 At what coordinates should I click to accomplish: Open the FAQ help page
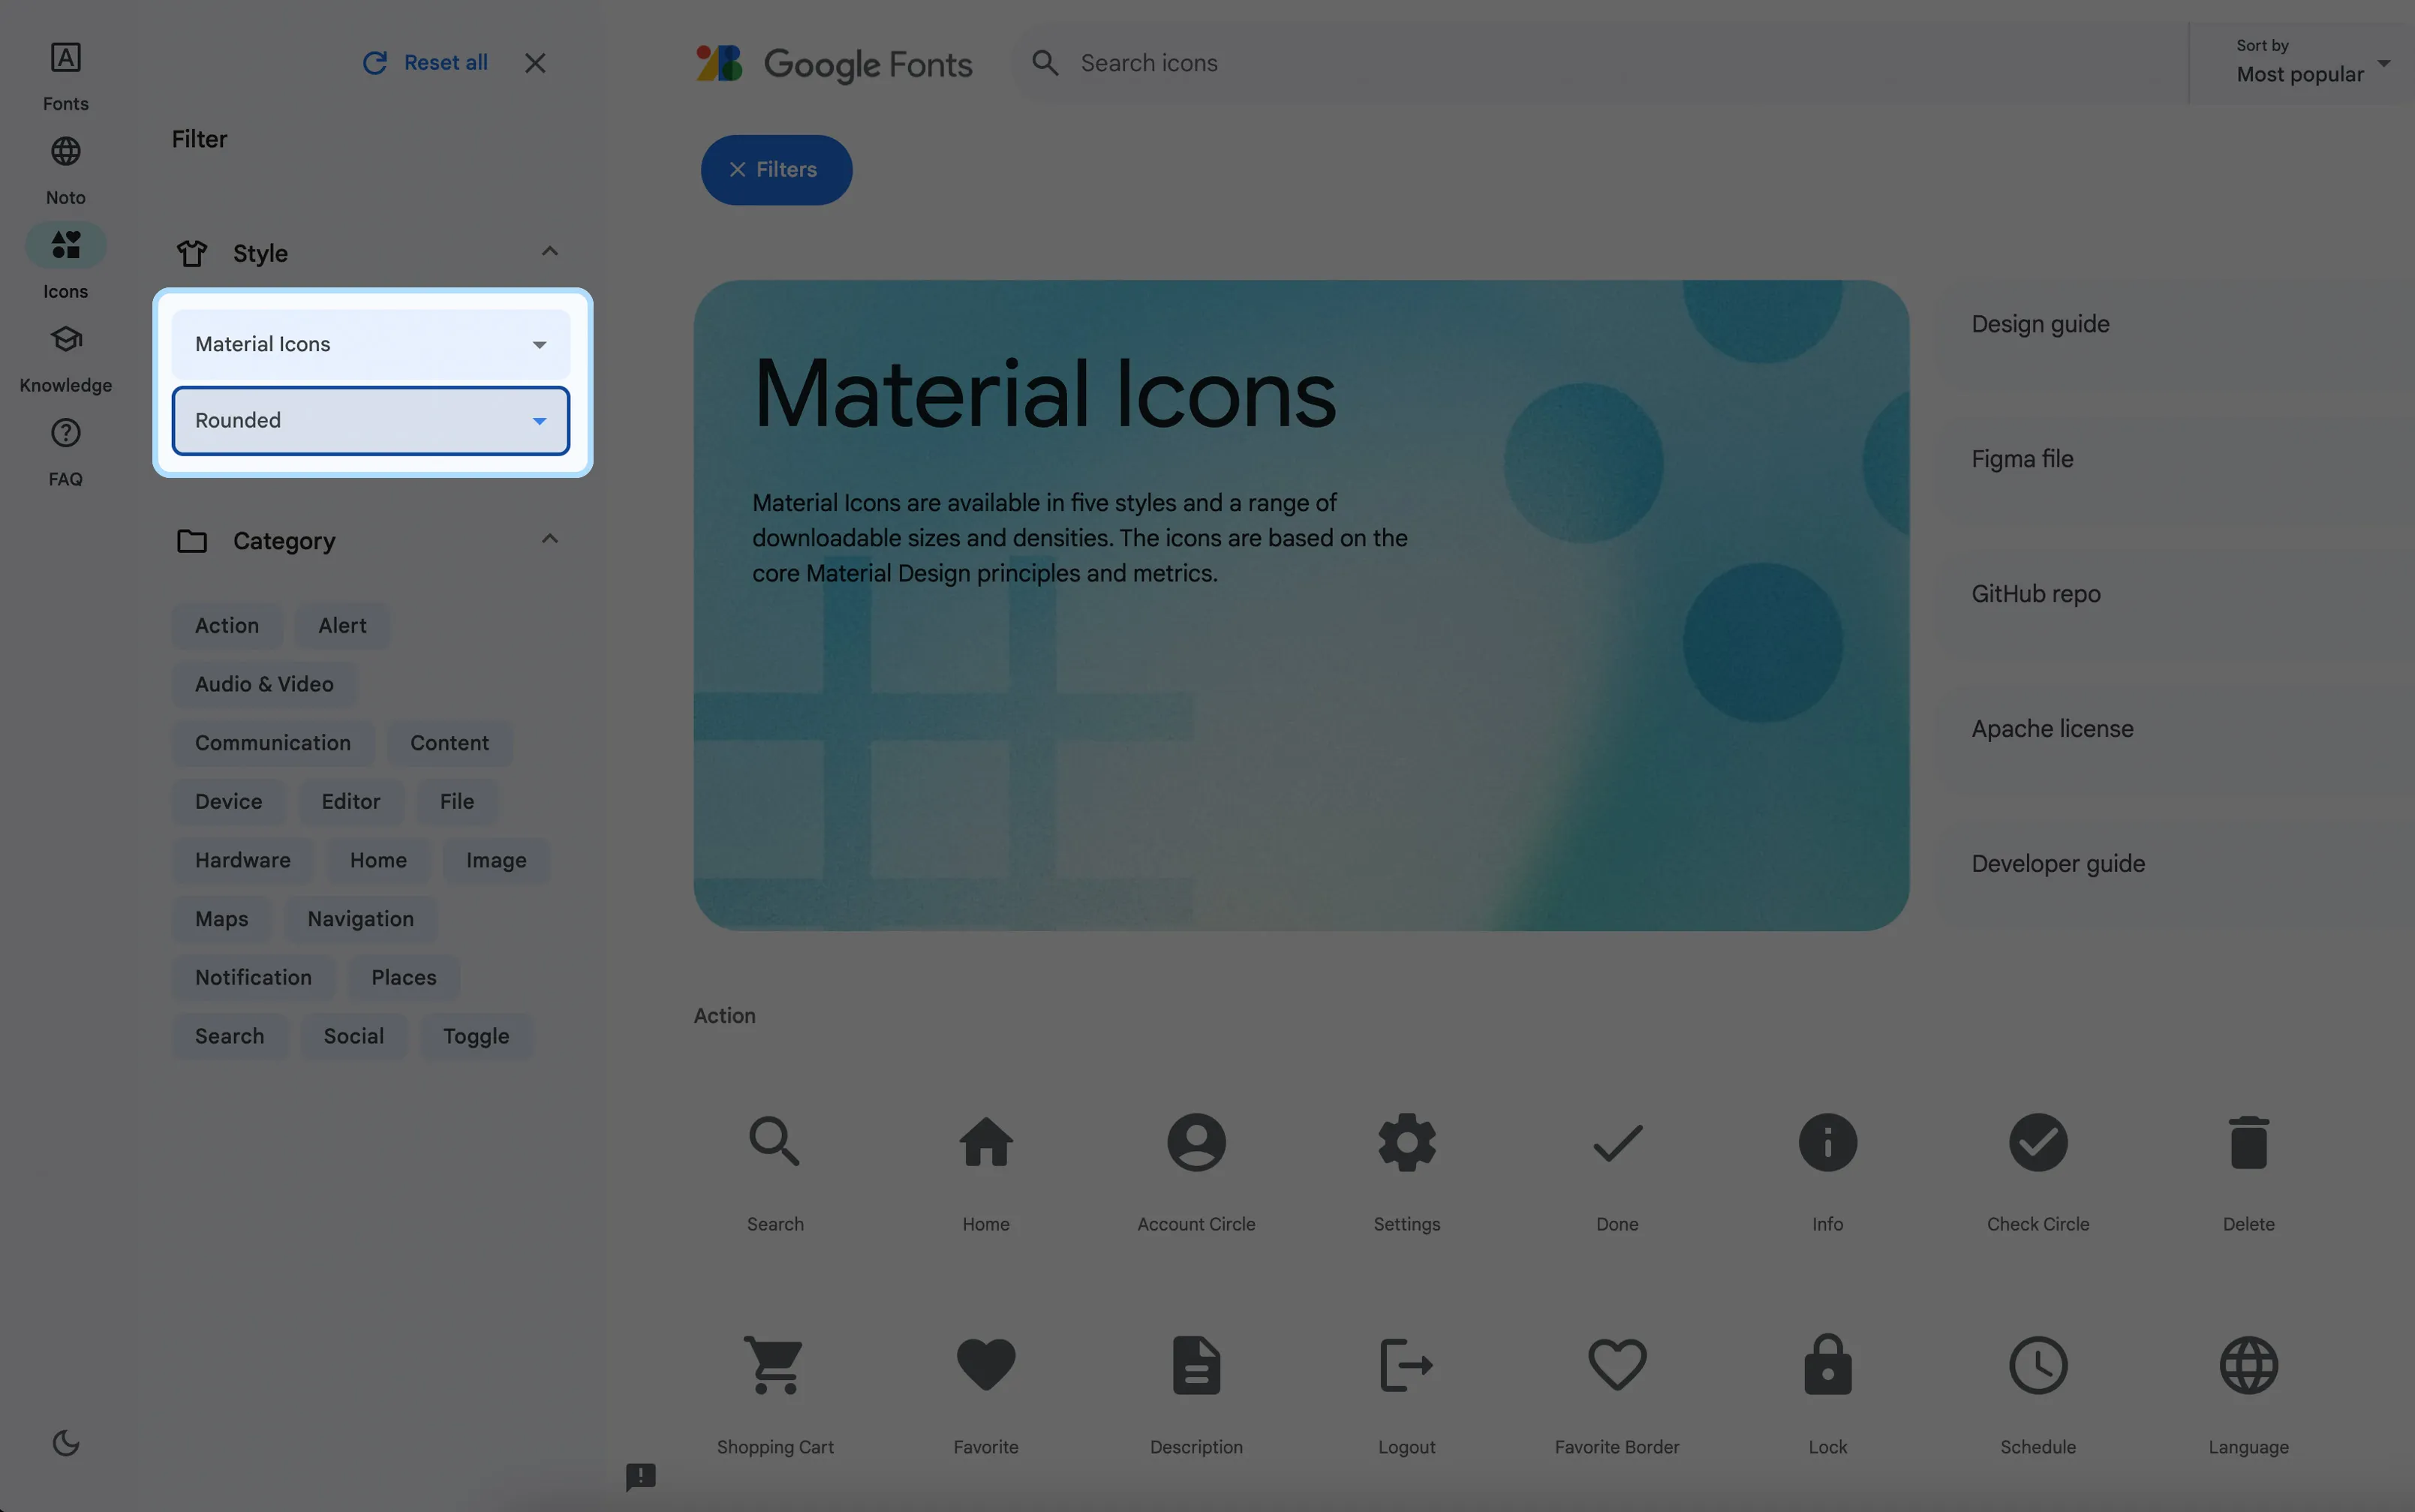point(65,452)
